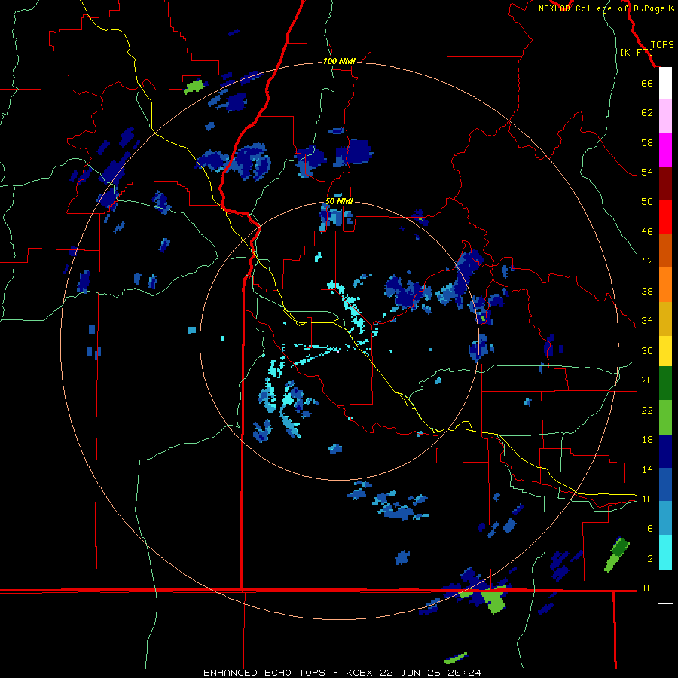Click the black TH segment of legend
678x678 pixels.
click(665, 586)
